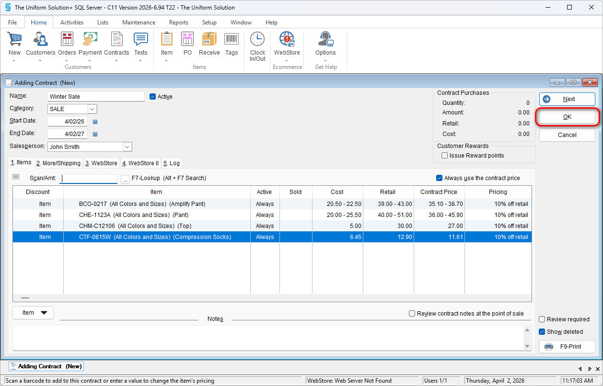
Task: Uncheck the Active checkbox
Action: [x=153, y=97]
